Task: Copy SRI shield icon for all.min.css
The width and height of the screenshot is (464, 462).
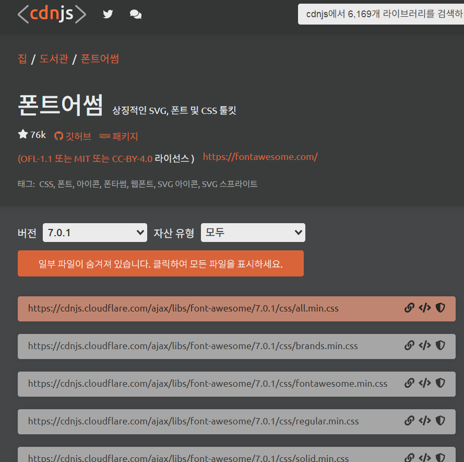Action: point(440,308)
